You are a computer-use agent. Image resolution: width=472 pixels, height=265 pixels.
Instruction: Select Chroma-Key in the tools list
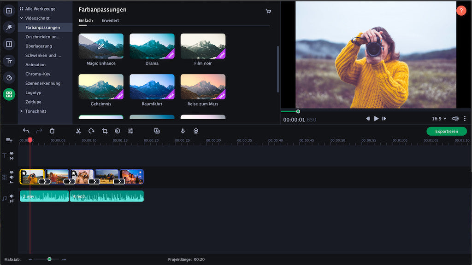[x=38, y=74]
